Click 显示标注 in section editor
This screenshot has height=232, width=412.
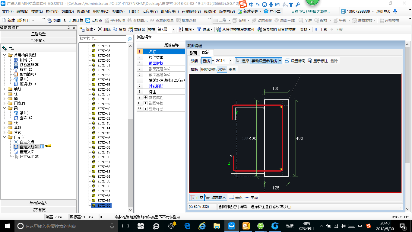click(318, 61)
